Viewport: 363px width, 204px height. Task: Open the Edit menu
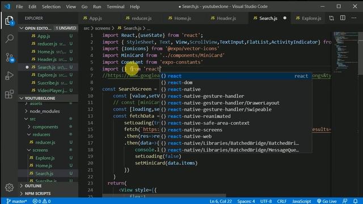32,6
